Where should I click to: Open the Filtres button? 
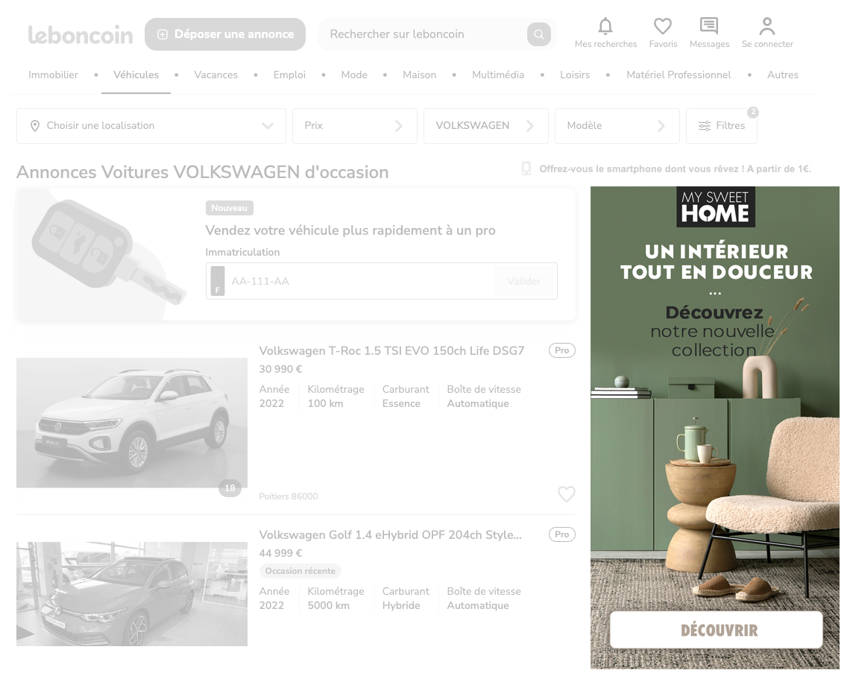(x=722, y=126)
